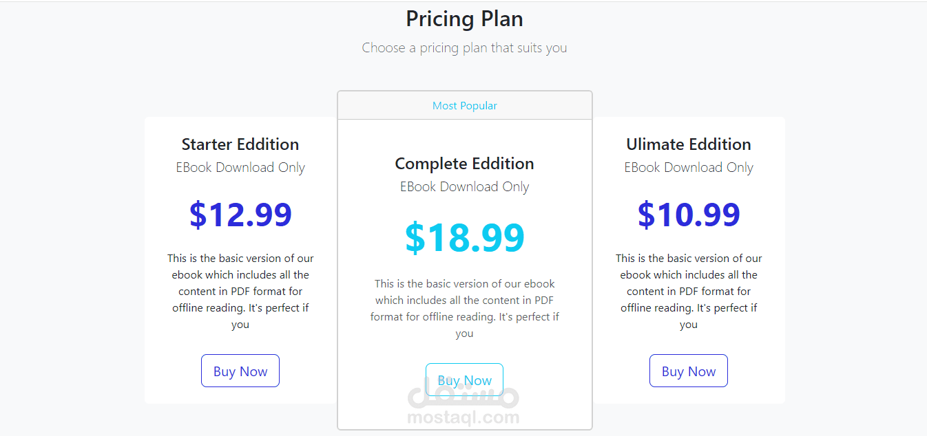The height and width of the screenshot is (436, 927).
Task: Click the $18.99 price
Action: (464, 237)
